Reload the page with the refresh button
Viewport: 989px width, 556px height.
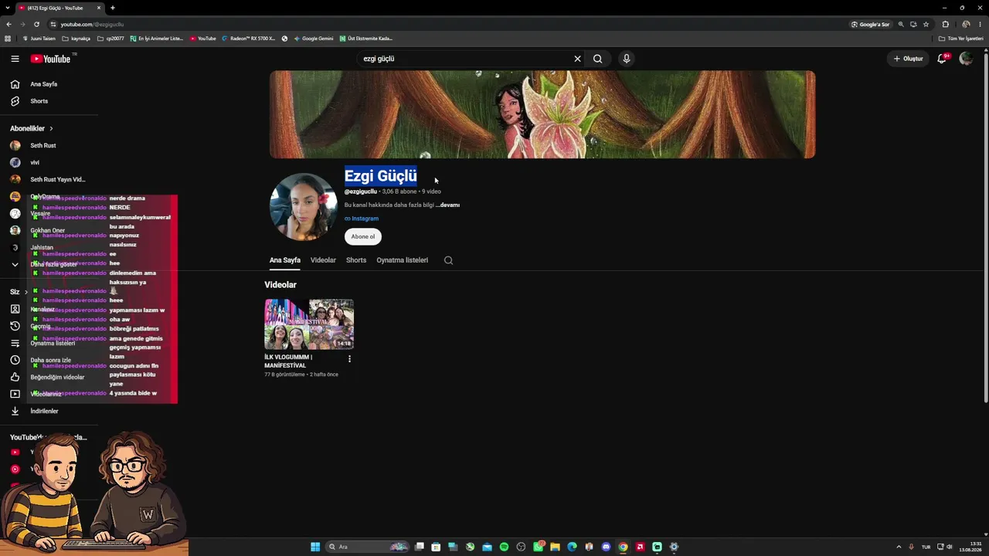36,24
